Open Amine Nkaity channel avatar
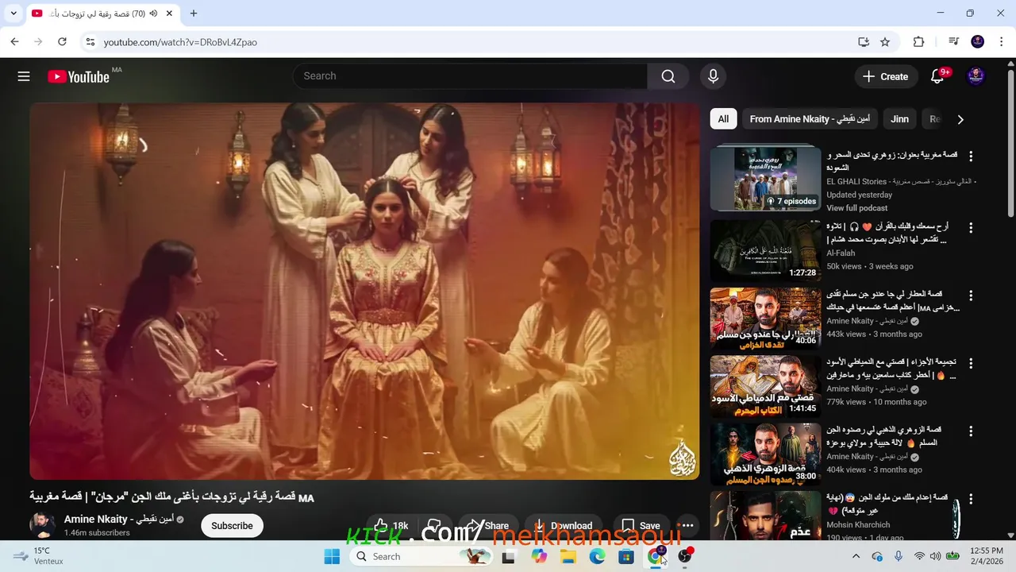1016x572 pixels. [42, 525]
